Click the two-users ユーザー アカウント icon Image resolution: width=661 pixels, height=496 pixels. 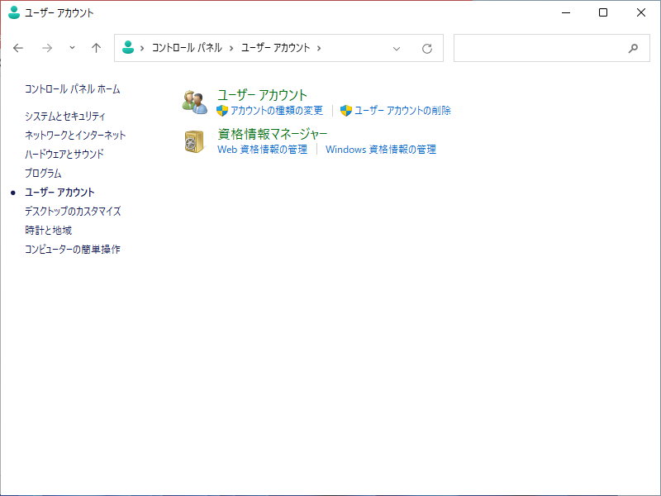point(195,102)
